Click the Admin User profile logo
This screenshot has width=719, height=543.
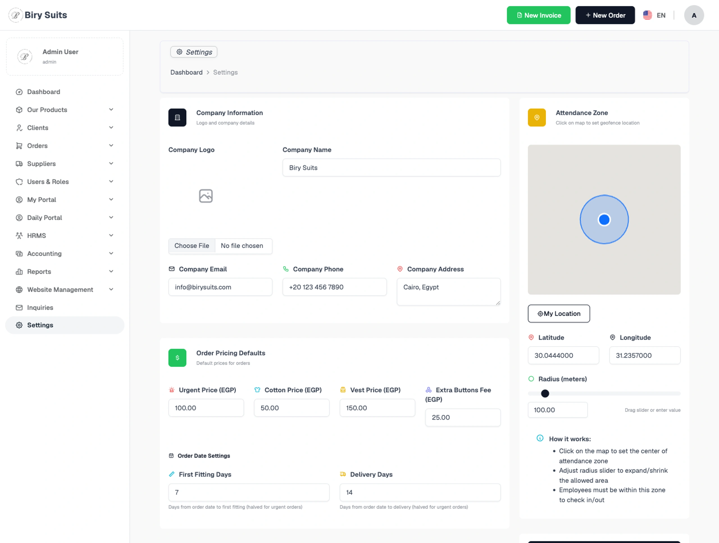coord(25,56)
